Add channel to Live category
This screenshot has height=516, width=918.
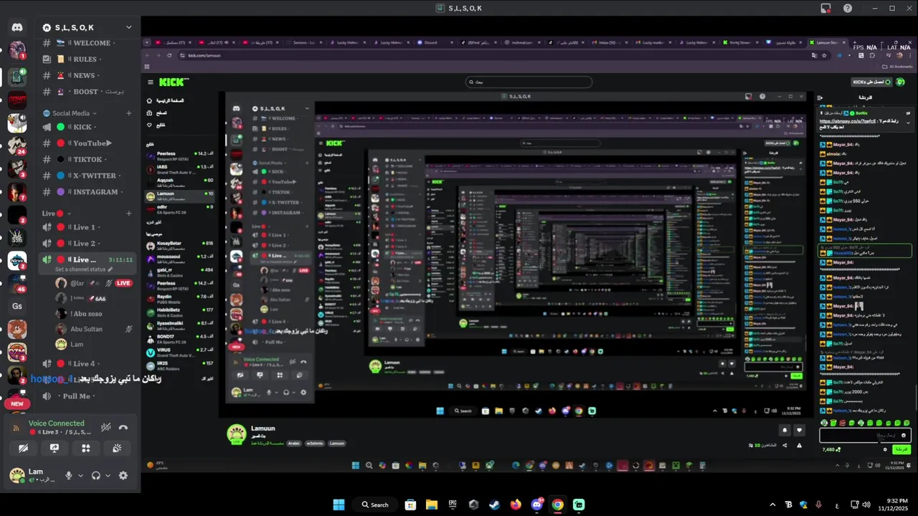129,213
